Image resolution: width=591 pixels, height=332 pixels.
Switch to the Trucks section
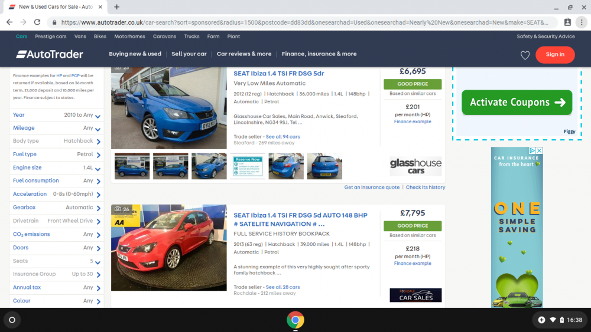tap(191, 37)
